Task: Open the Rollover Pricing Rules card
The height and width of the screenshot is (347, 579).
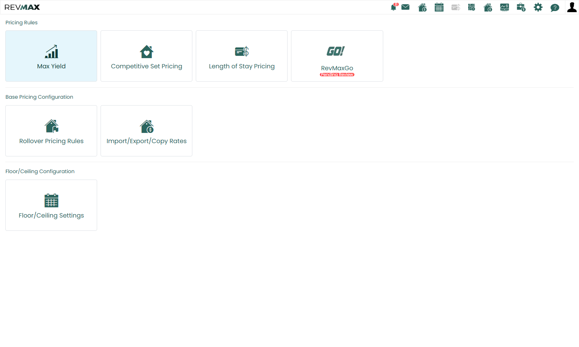Action: (51, 131)
